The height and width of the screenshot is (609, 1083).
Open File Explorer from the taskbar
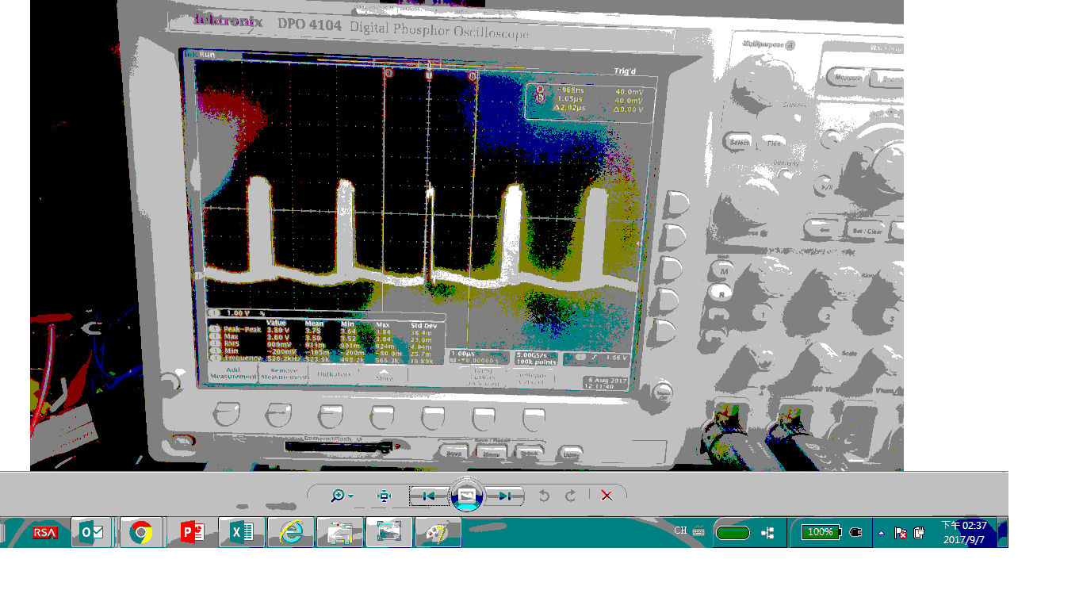[x=340, y=532]
